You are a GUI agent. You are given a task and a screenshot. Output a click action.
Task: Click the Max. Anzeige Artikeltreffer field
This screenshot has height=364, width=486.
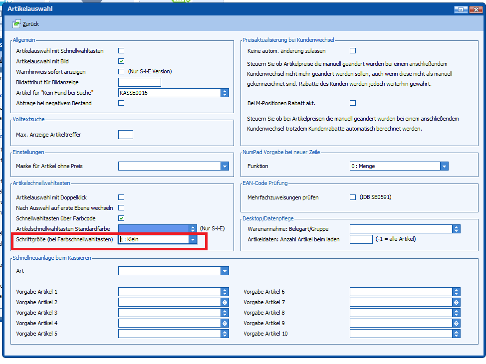point(126,135)
